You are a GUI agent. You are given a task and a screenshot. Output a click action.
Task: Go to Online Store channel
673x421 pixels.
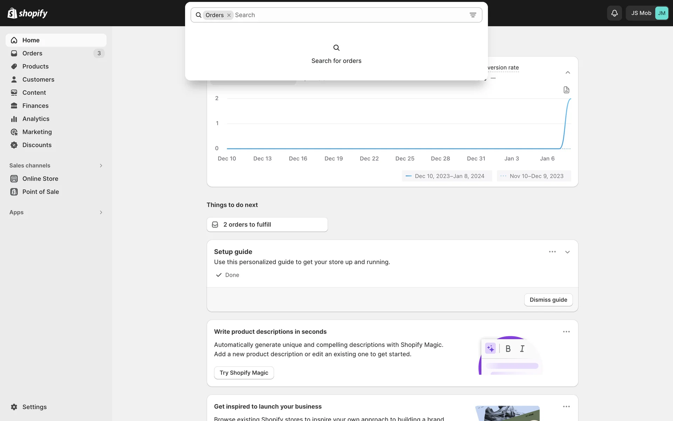40,179
